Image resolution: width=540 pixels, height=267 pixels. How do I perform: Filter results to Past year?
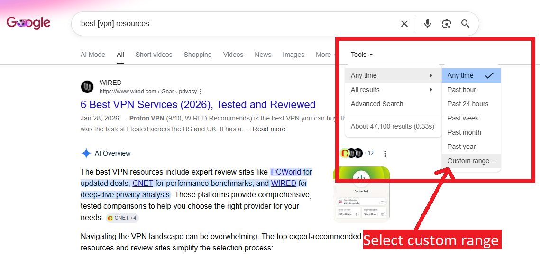click(471, 147)
